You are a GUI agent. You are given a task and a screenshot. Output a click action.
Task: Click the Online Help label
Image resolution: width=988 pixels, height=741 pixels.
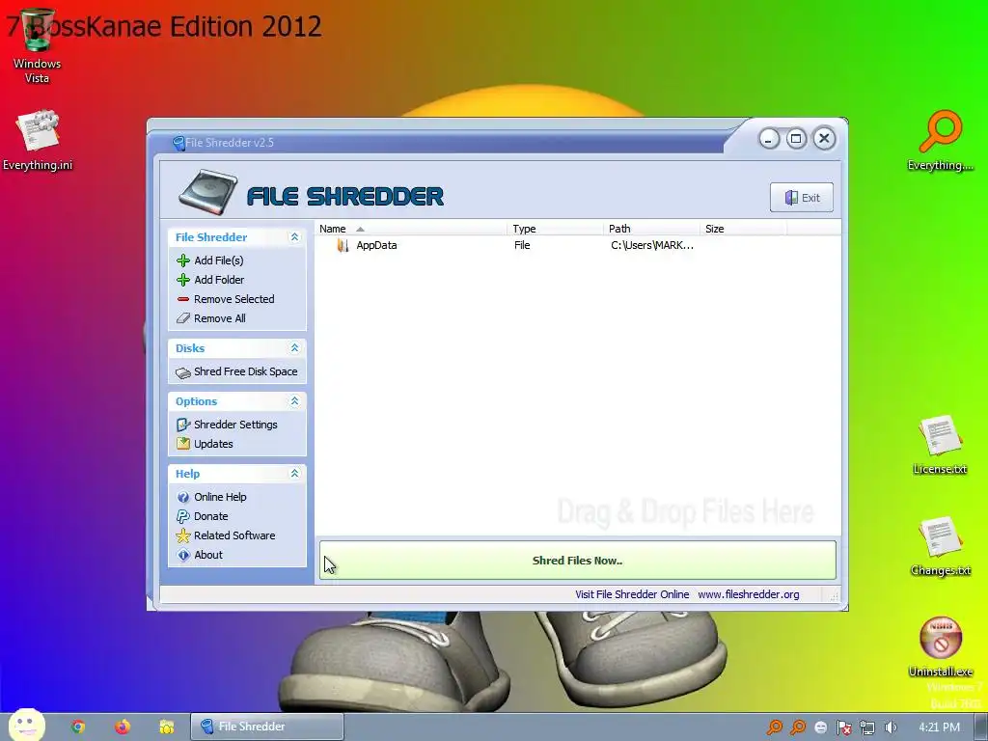click(x=220, y=497)
